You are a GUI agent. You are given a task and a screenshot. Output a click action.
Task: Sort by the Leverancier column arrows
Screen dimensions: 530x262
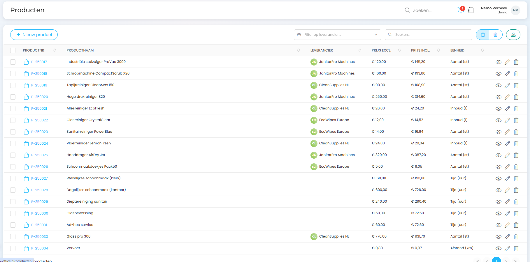click(x=360, y=50)
